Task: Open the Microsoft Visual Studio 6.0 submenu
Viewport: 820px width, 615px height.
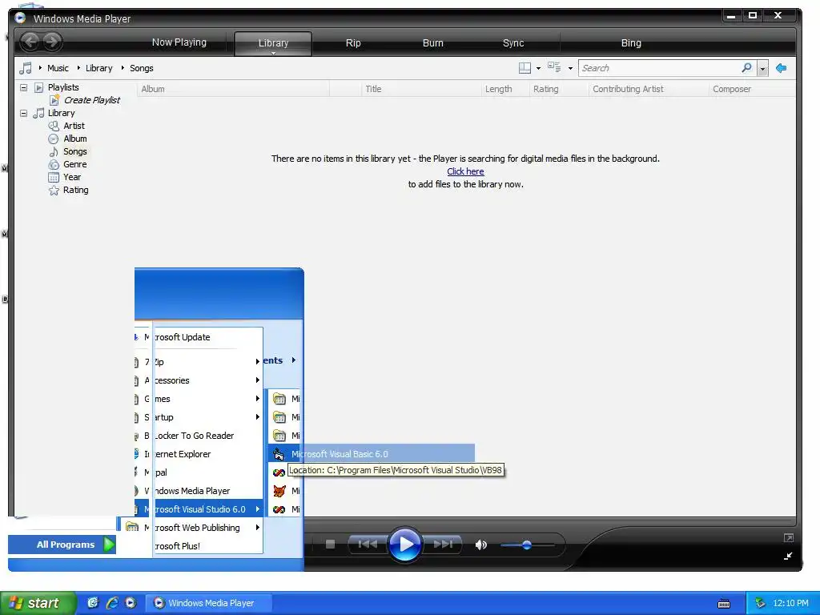Action: tap(199, 508)
